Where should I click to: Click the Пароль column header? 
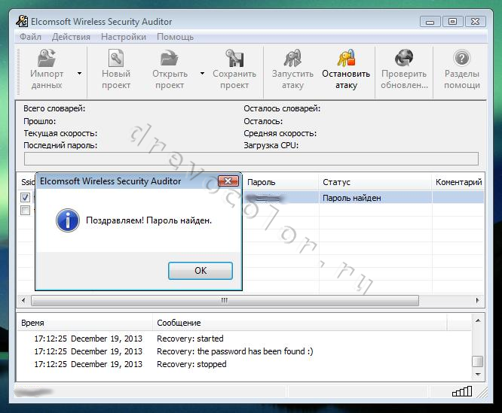[x=280, y=182]
